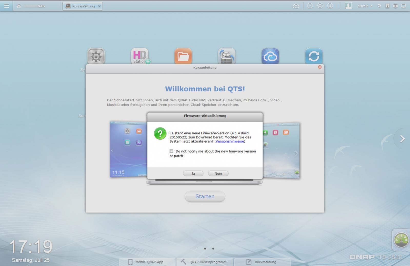
Task: Open the search magnifier icon
Action: (x=379, y=6)
